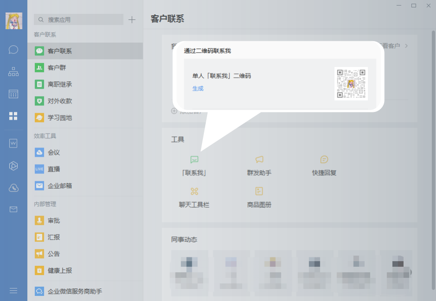
Task: Open the Messages chat bubble icon in sidebar
Action: point(13,49)
